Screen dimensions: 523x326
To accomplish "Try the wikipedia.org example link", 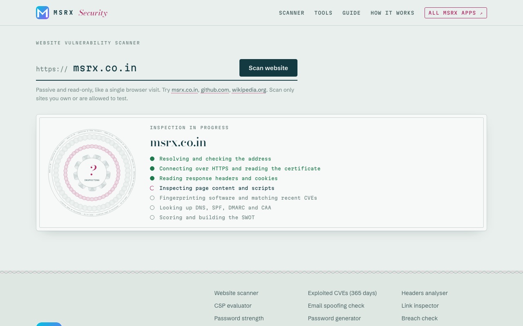I will (x=249, y=90).
